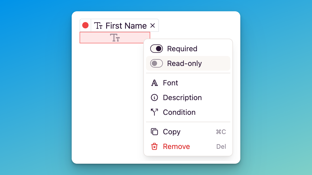
Task: Click the Description info icon
Action: [155, 97]
